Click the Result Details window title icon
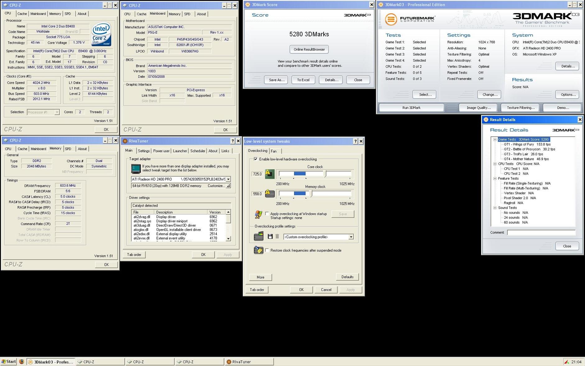 pos(486,120)
